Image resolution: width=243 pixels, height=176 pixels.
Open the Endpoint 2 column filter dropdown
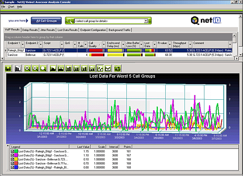[x=40, y=45]
